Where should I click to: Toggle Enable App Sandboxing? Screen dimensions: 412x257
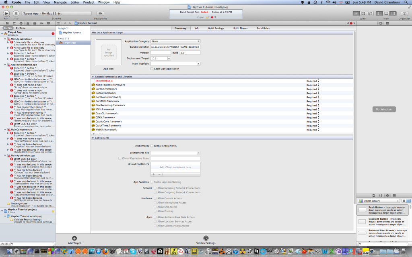[x=152, y=182]
